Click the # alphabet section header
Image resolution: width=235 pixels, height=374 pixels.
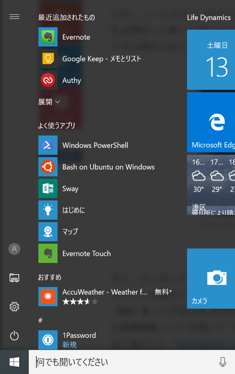40,320
